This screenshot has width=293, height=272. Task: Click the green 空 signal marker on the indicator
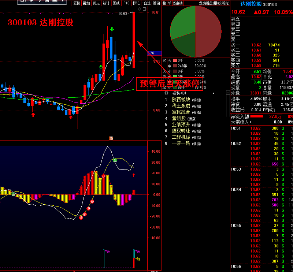[x=115, y=160]
